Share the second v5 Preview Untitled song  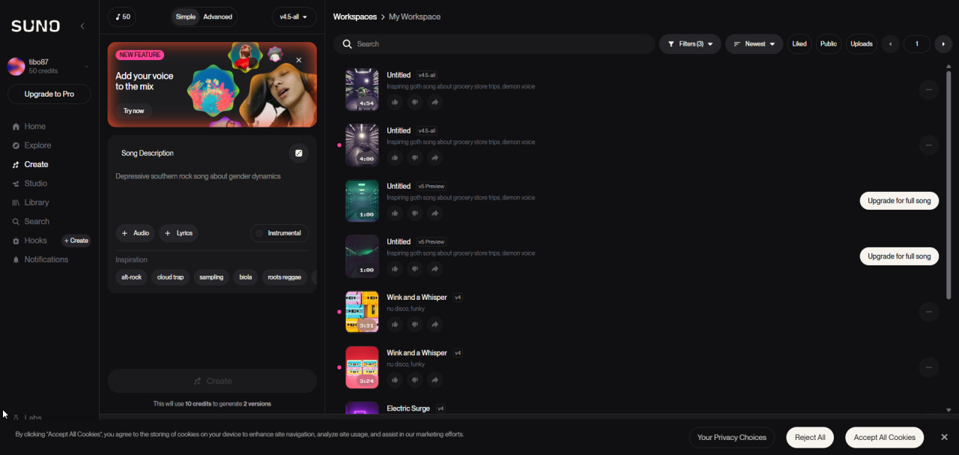click(x=435, y=269)
